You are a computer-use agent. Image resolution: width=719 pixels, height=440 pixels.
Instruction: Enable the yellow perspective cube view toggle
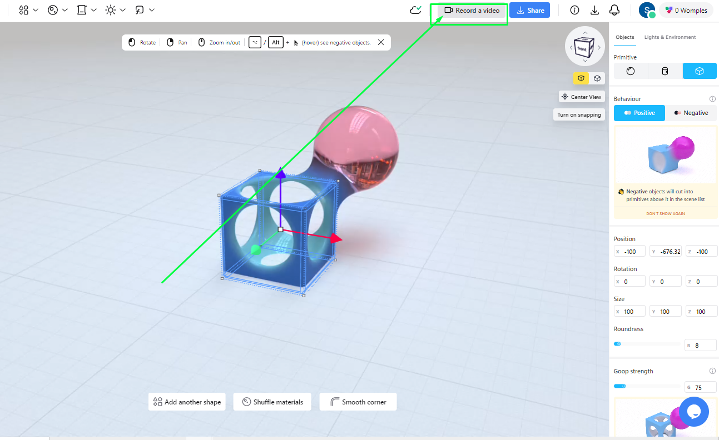(581, 78)
